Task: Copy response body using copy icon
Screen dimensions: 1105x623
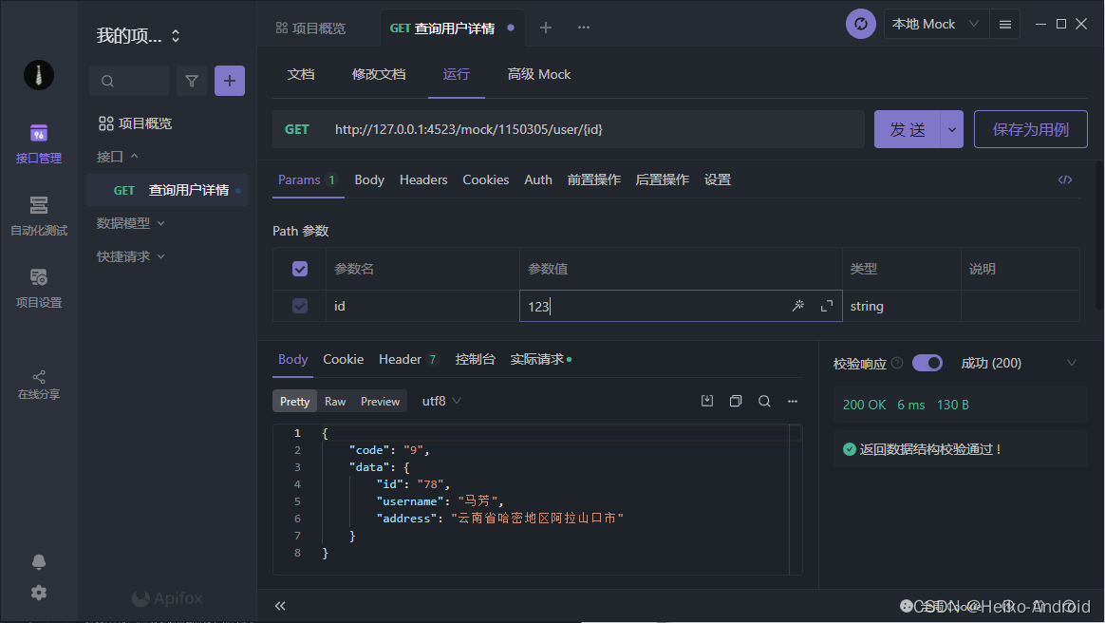Action: coord(736,402)
